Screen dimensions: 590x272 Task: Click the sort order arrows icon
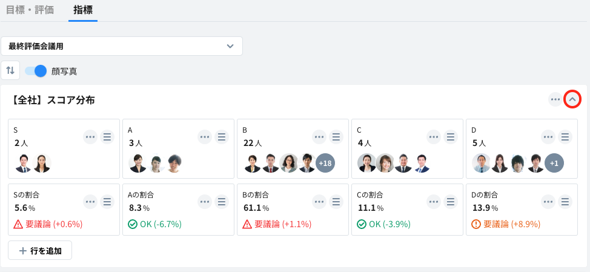(x=10, y=70)
